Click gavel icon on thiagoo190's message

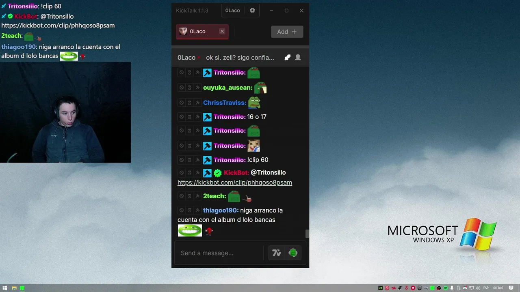pos(197,210)
